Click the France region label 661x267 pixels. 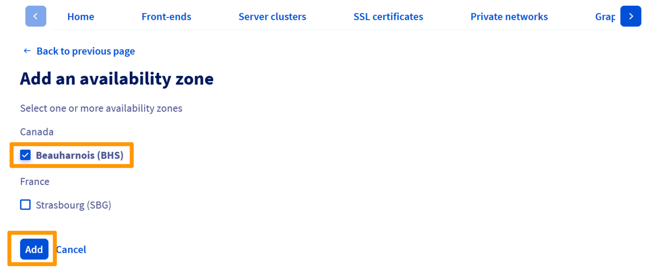pyautogui.click(x=34, y=182)
